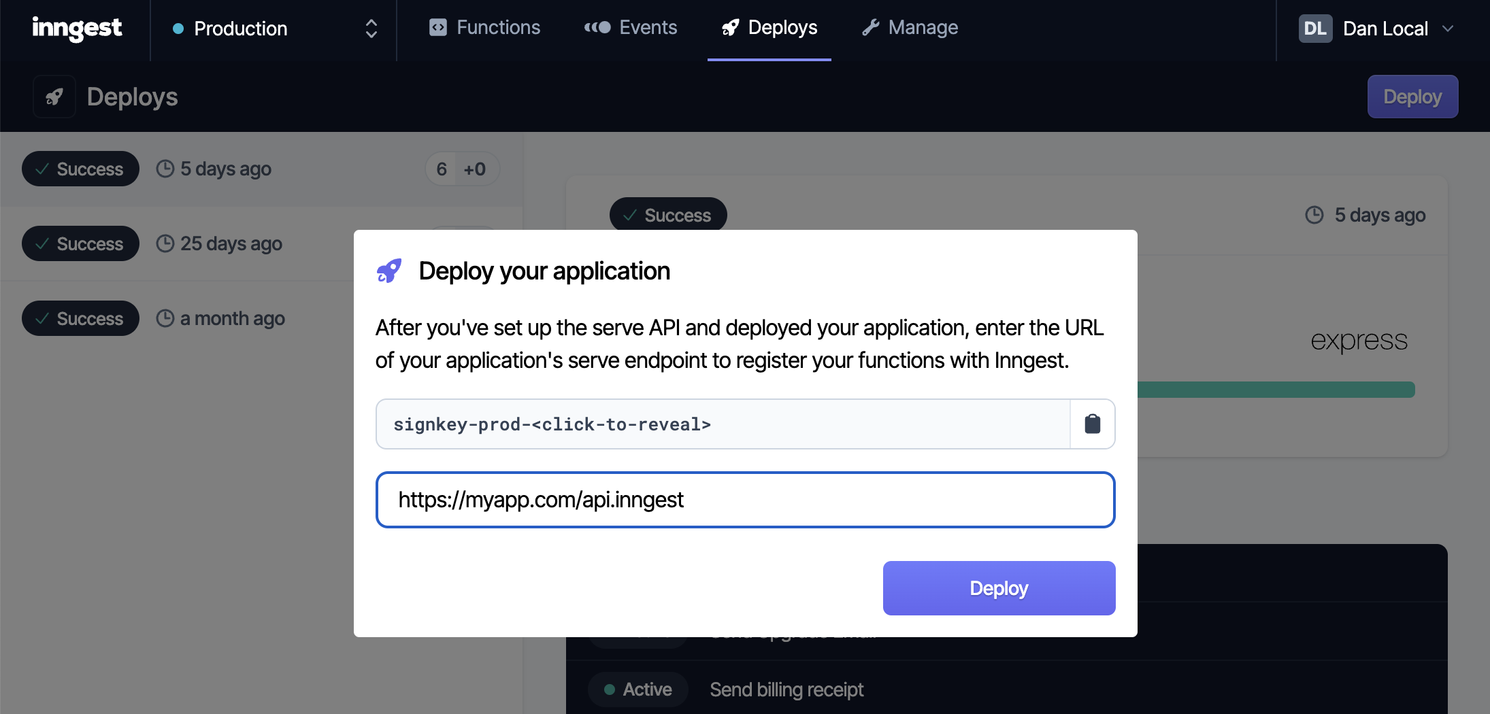This screenshot has height=714, width=1490.
Task: Open Send billing receipt function
Action: [787, 690]
